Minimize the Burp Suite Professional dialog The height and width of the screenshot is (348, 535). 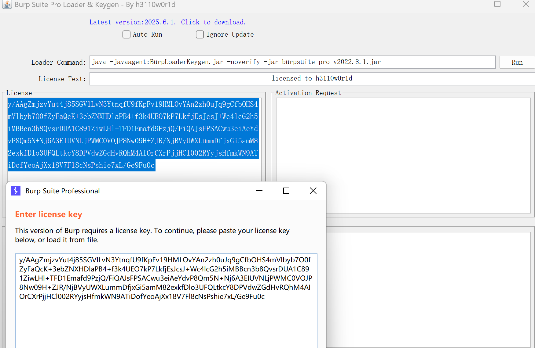click(x=259, y=191)
